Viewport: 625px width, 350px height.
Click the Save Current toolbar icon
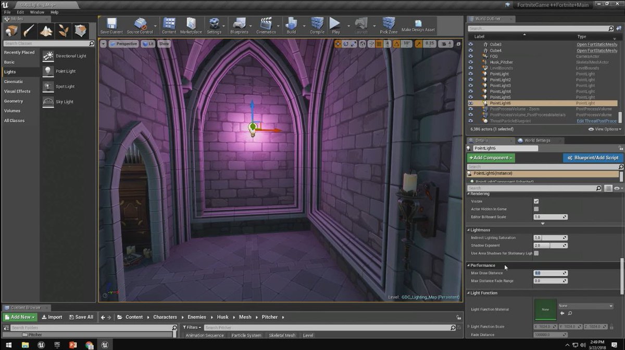[x=111, y=25]
